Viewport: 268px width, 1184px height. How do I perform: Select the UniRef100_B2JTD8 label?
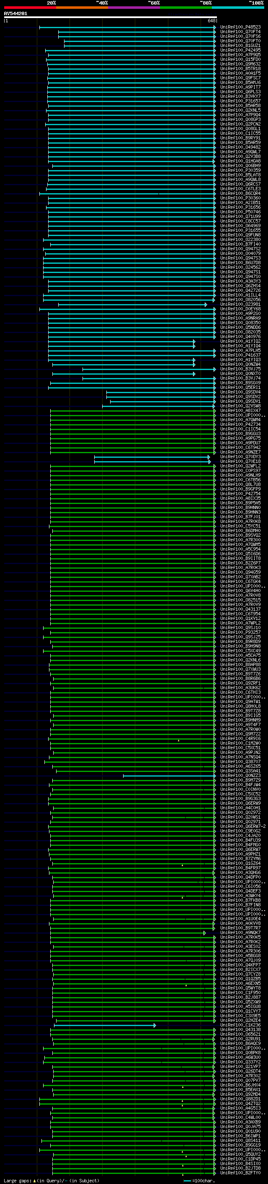click(x=240, y=1169)
